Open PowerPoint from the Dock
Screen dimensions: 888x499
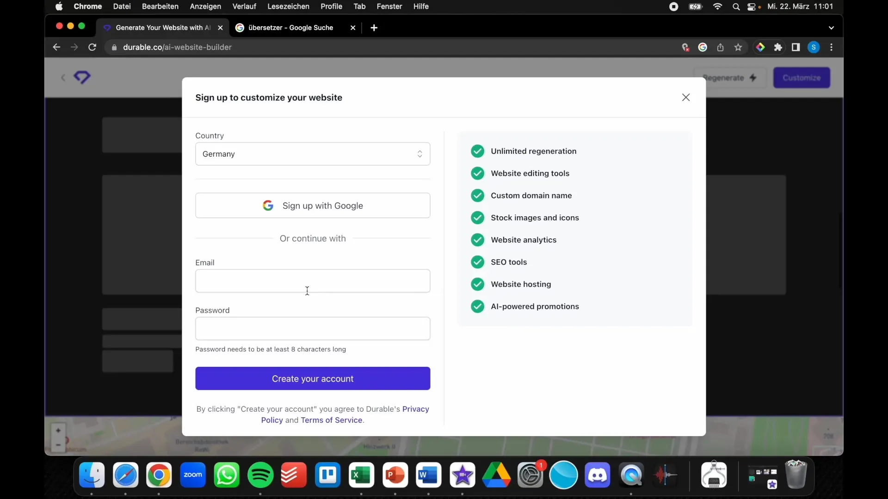pos(395,475)
